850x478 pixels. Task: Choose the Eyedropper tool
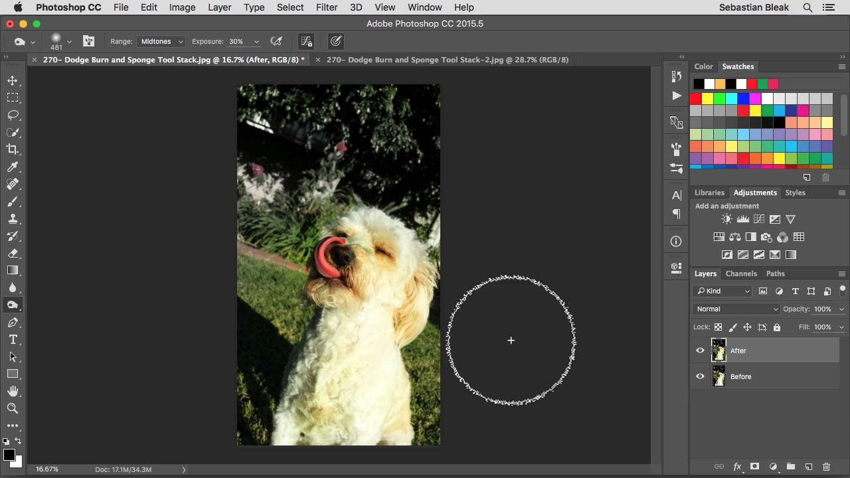pyautogui.click(x=13, y=167)
